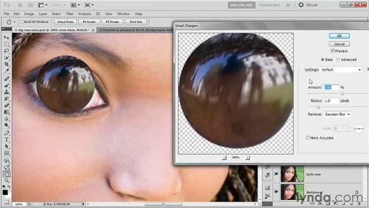Click OK in Smart Sharpen dialog
The height and width of the screenshot is (208, 369).
[340, 36]
